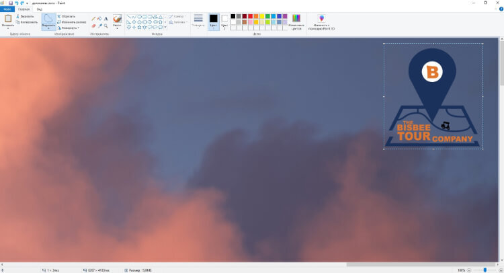Screen dimensions: 504x273
Task: Select the Pencil tool
Action: [93, 19]
